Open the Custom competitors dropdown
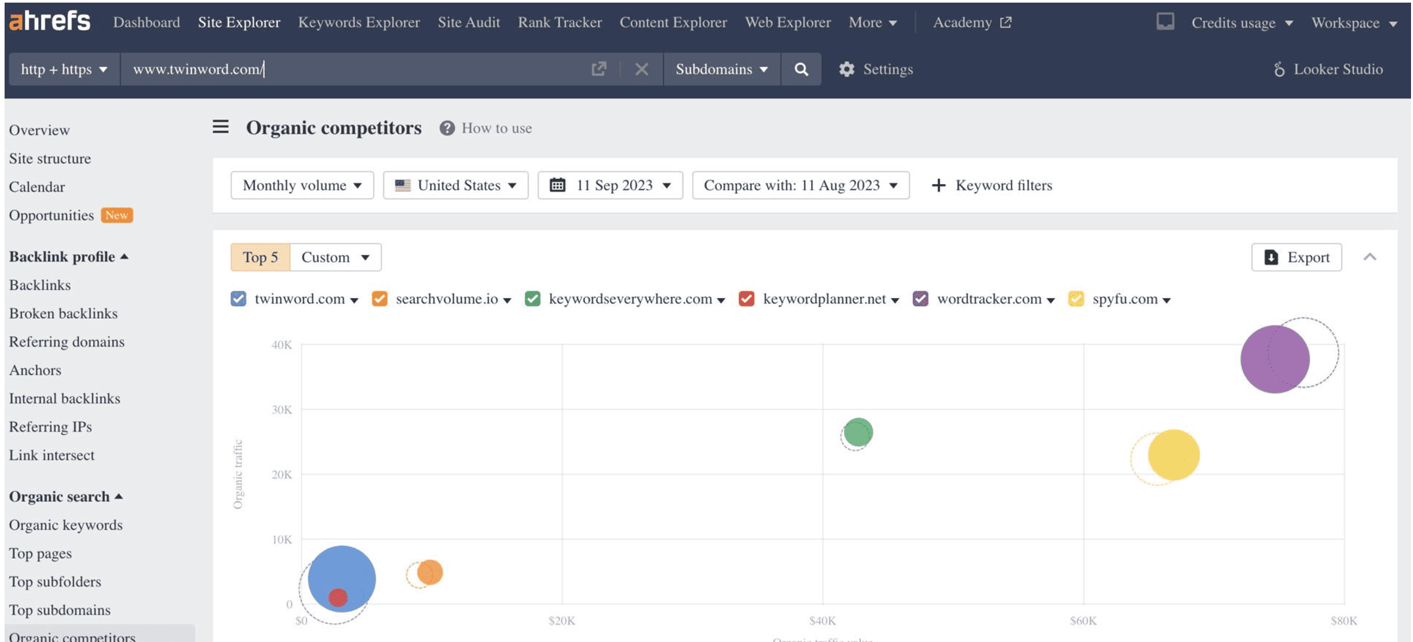 click(x=336, y=257)
